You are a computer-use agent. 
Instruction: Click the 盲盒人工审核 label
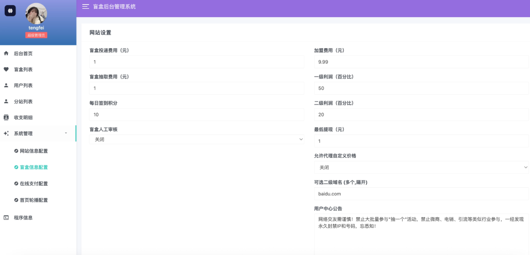click(104, 129)
